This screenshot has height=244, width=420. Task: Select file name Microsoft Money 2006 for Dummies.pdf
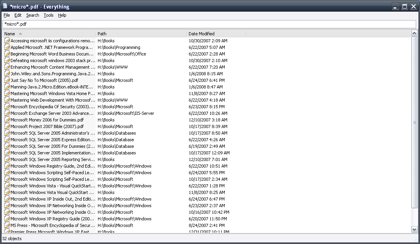pos(47,120)
